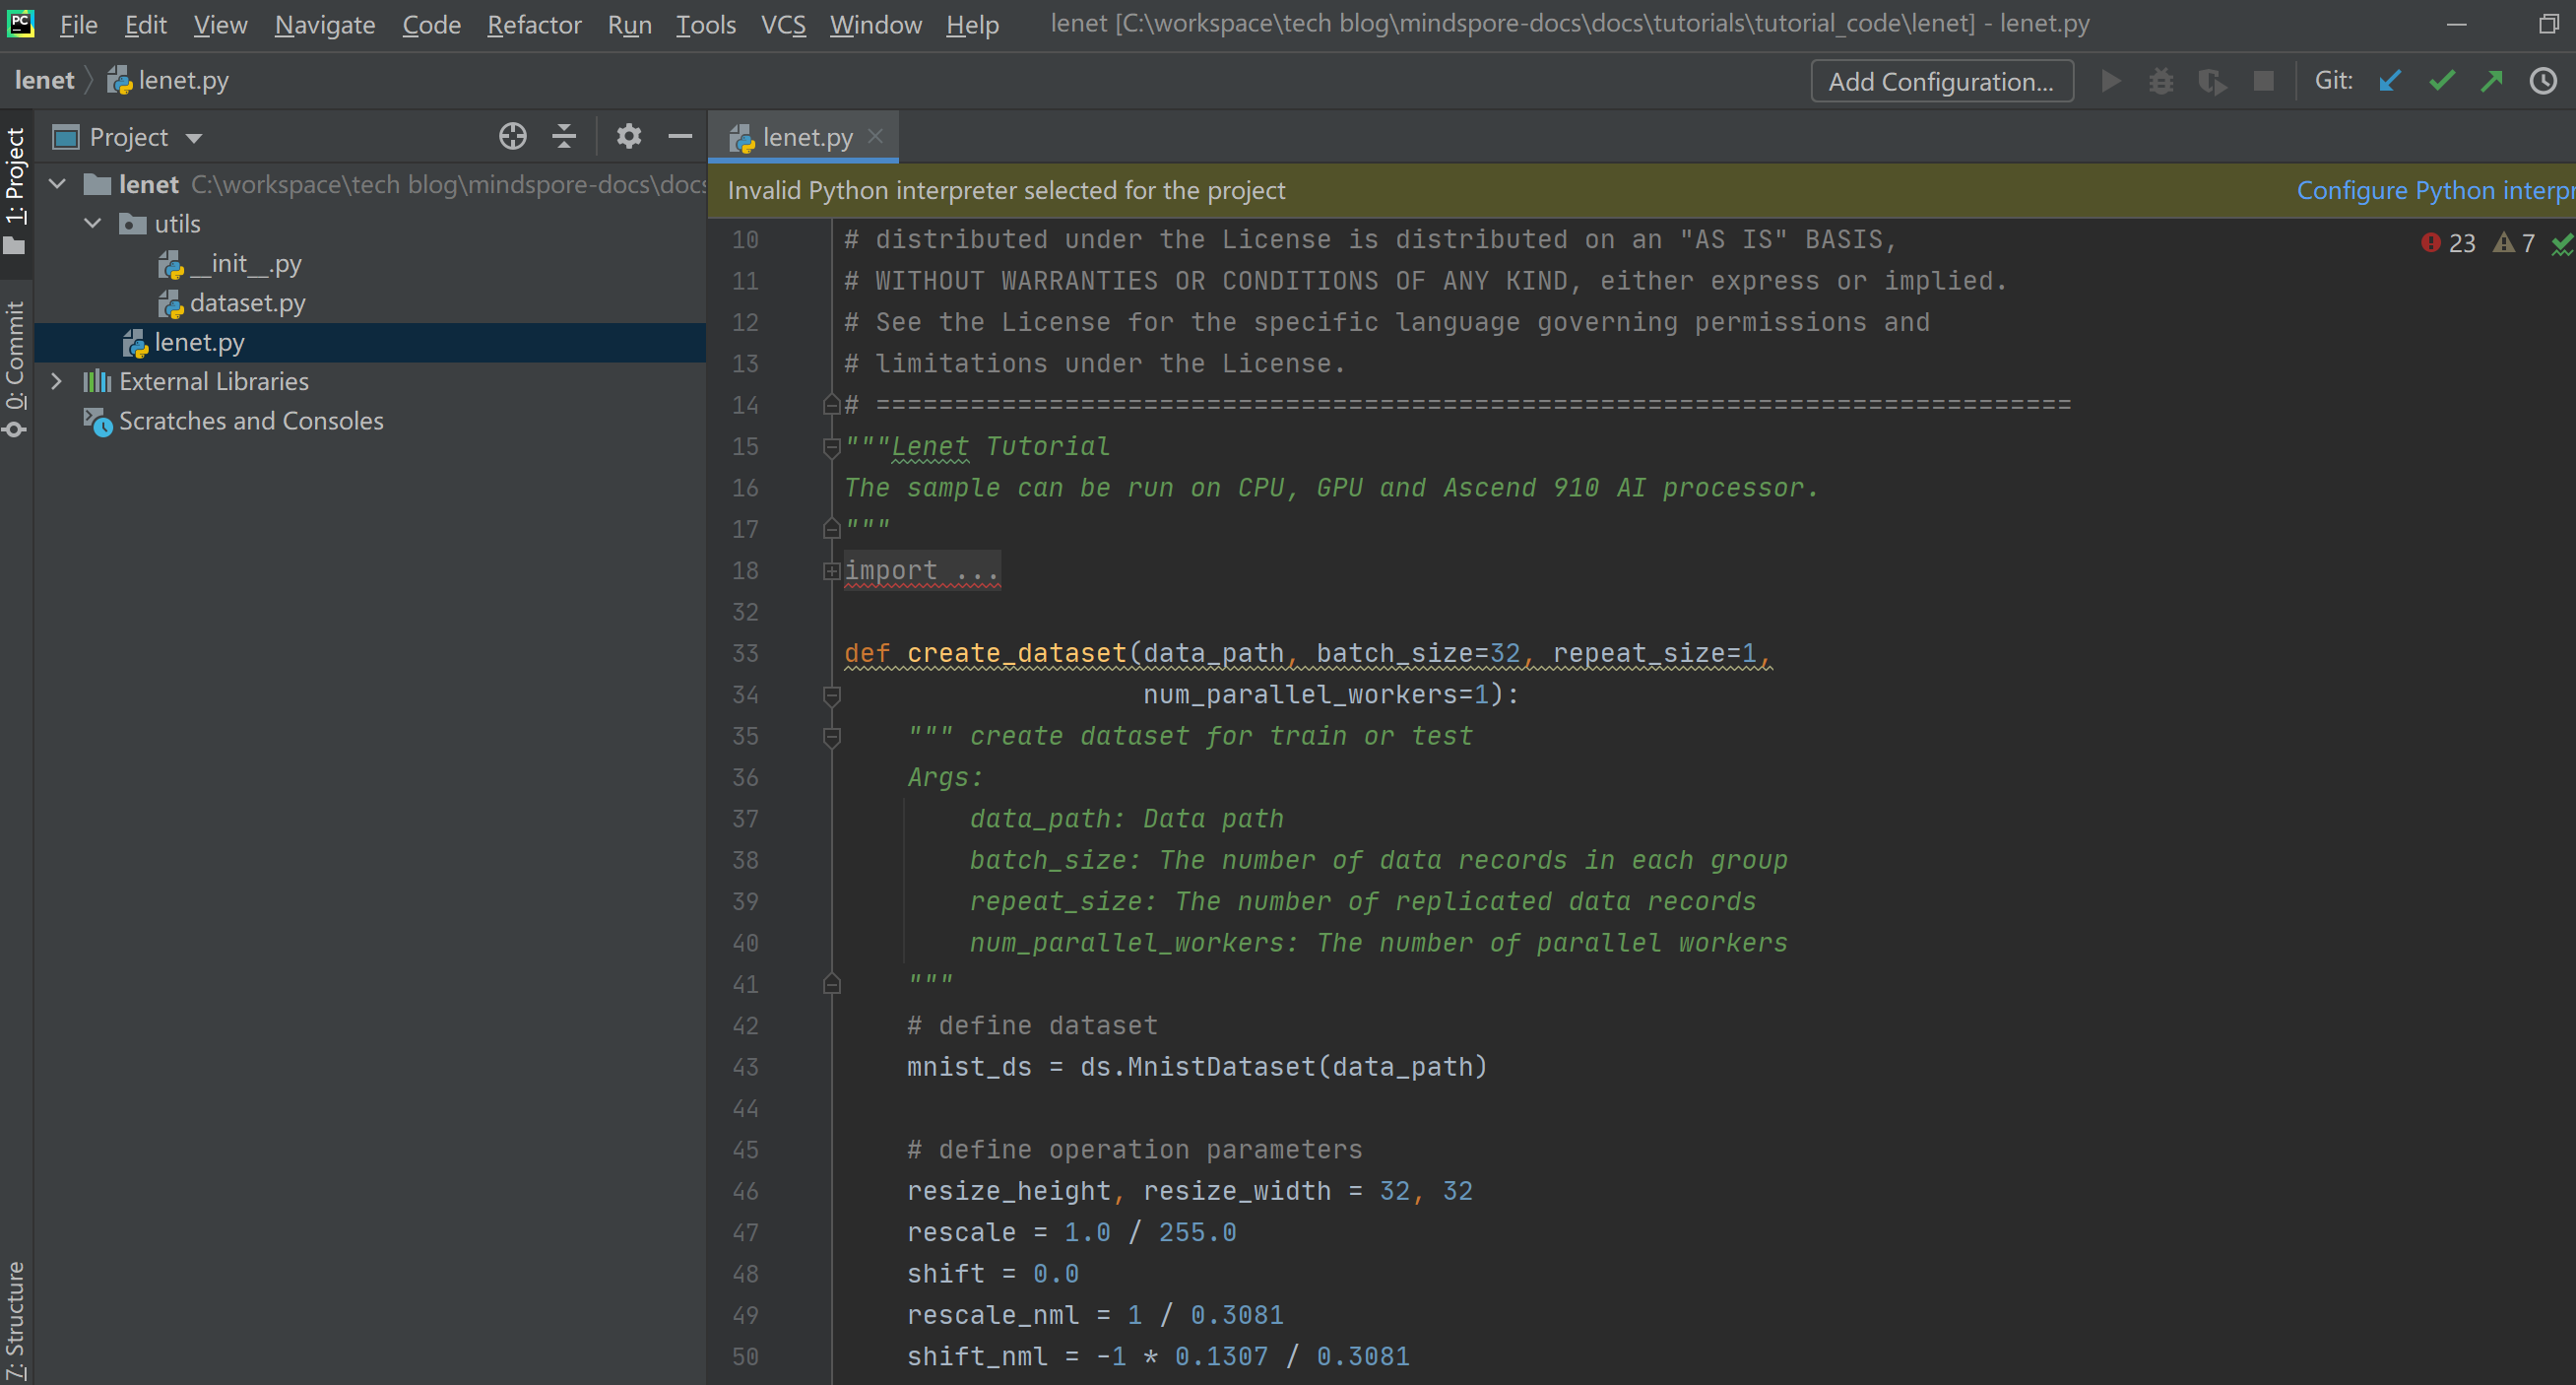Collapse the utils folder
2576x1385 pixels.
click(x=93, y=223)
